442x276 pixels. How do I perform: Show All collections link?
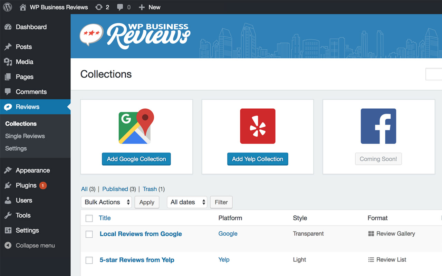(84, 189)
